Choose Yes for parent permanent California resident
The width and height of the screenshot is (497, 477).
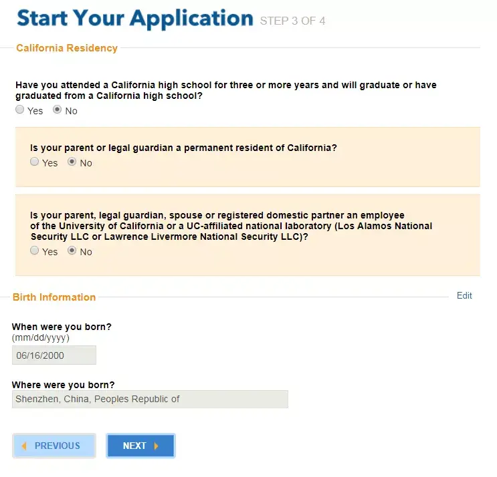click(x=35, y=162)
